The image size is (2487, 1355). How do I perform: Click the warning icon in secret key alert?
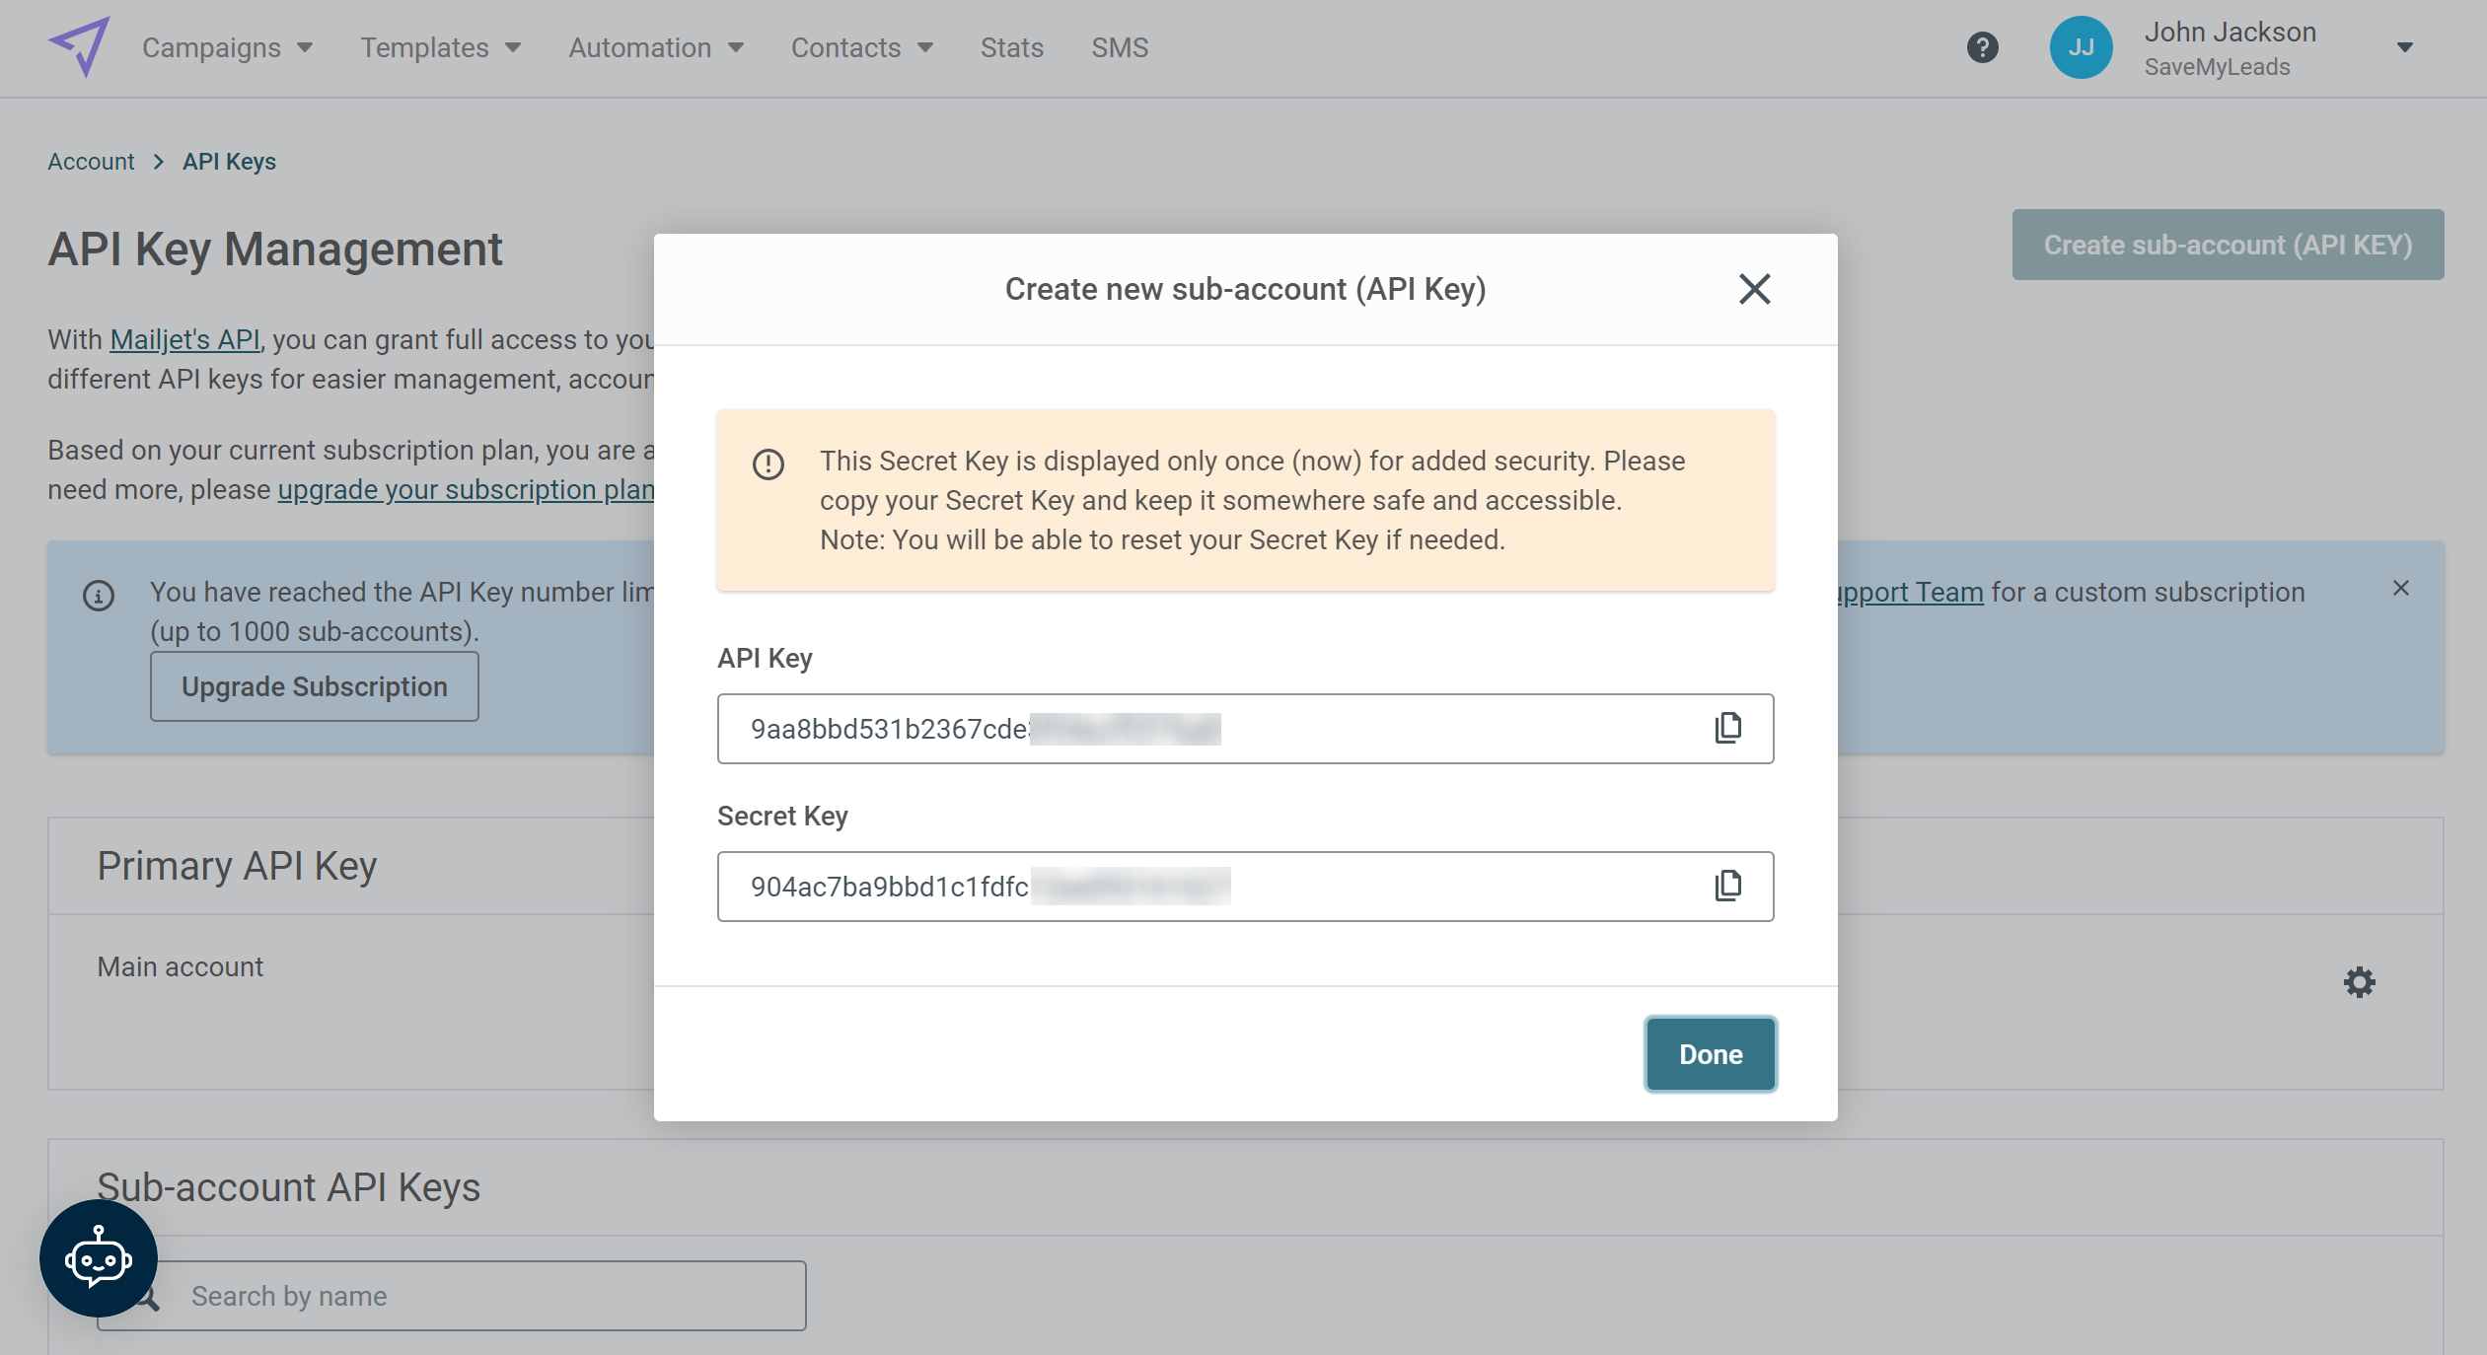pos(768,464)
